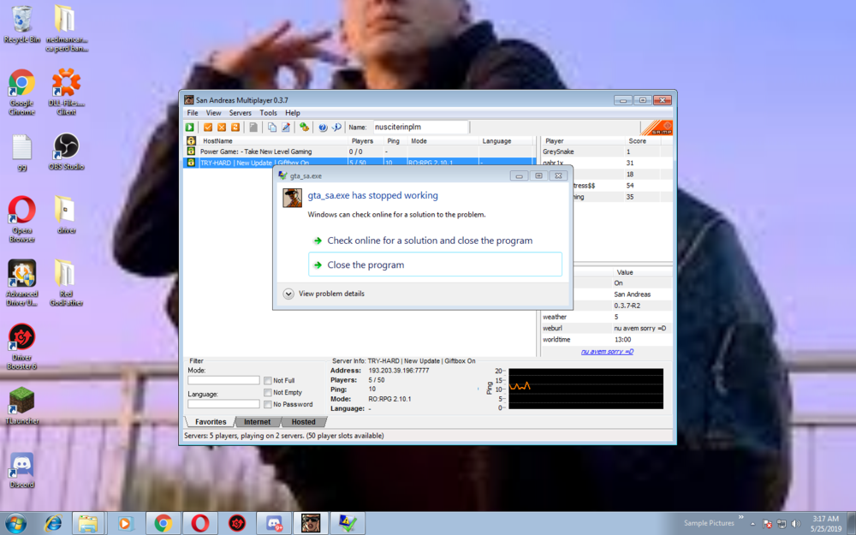Open the gg text file on desktop

tap(22, 153)
